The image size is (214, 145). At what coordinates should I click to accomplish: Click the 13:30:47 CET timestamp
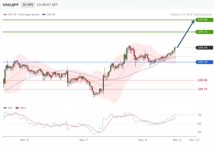pyautogui.click(x=47, y=5)
